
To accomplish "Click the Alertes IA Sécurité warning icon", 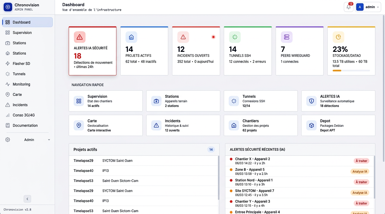I will click(79, 37).
